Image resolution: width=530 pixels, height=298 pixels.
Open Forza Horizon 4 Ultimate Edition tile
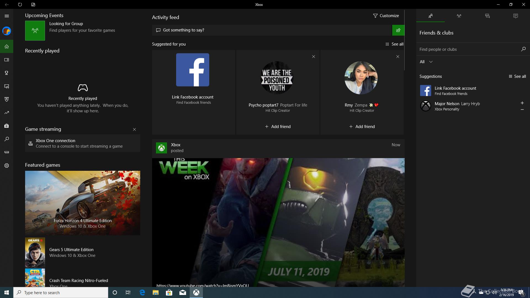(x=83, y=203)
